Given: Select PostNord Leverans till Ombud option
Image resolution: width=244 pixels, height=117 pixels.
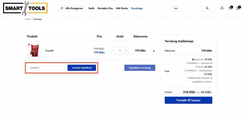Looking at the screenshot, I should click(187, 63).
